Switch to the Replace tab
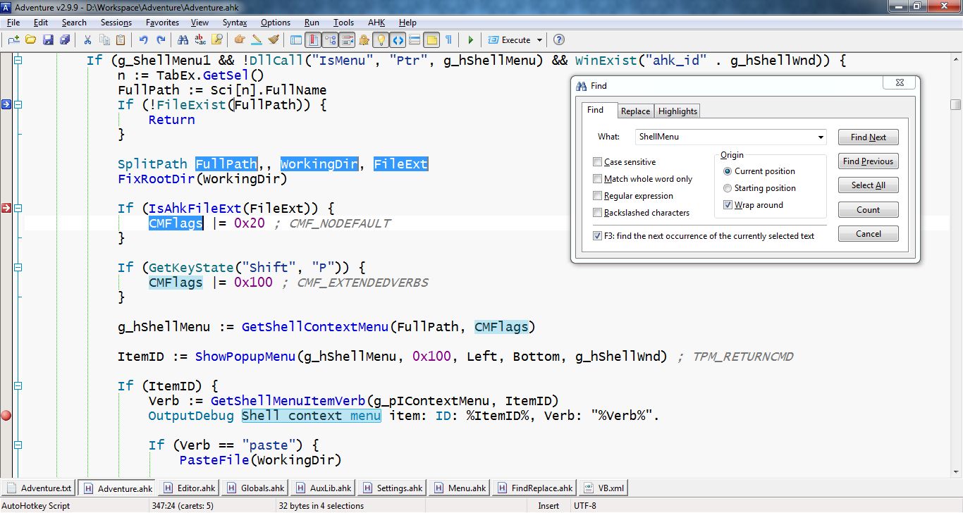The width and height of the screenshot is (963, 513). (x=635, y=111)
